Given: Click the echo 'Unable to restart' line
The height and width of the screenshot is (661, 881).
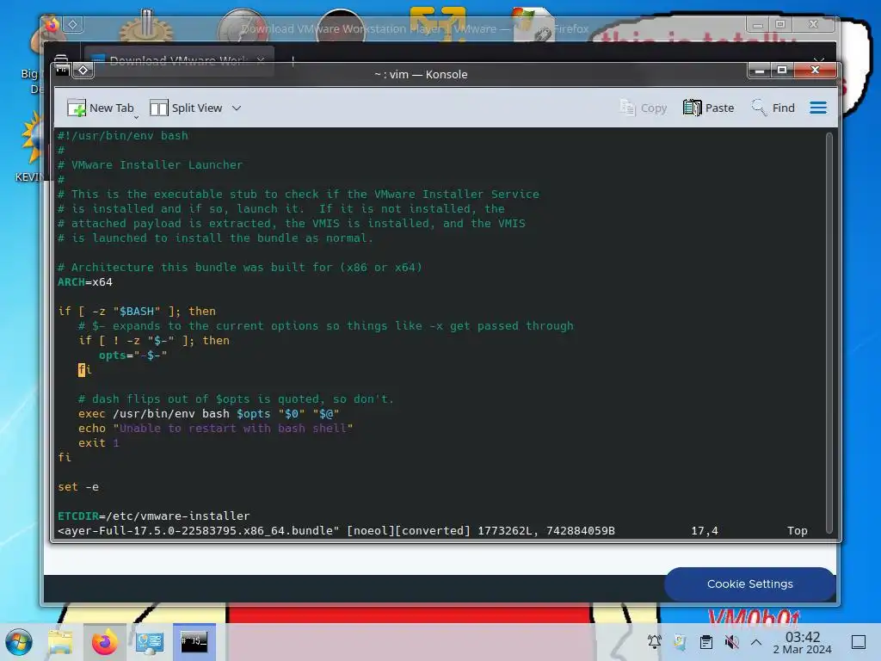Looking at the screenshot, I should click(x=215, y=429).
